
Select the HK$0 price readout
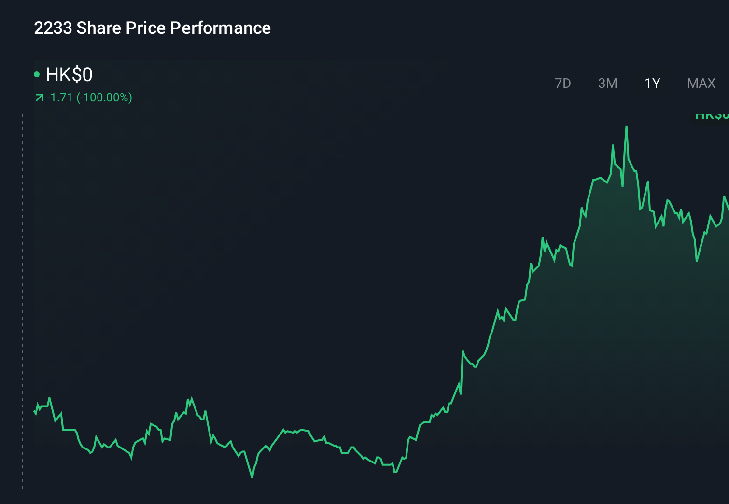pos(69,75)
